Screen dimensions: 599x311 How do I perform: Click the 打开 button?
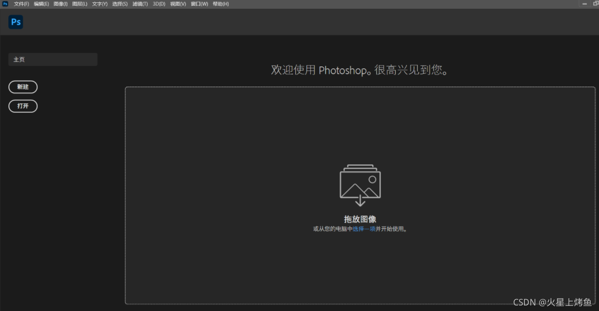(23, 106)
